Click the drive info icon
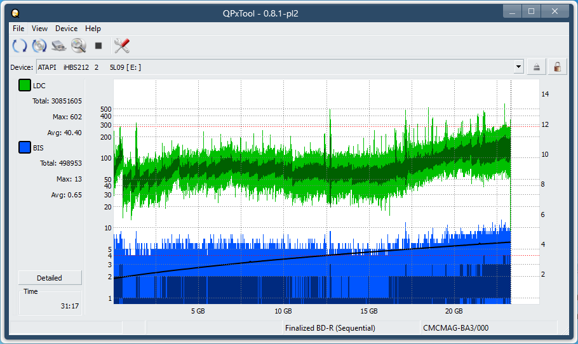The width and height of the screenshot is (578, 344). (x=58, y=46)
